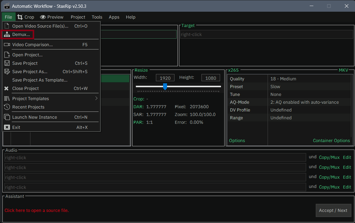
Task: Click Edit on second audio track
Action: pos(347,167)
